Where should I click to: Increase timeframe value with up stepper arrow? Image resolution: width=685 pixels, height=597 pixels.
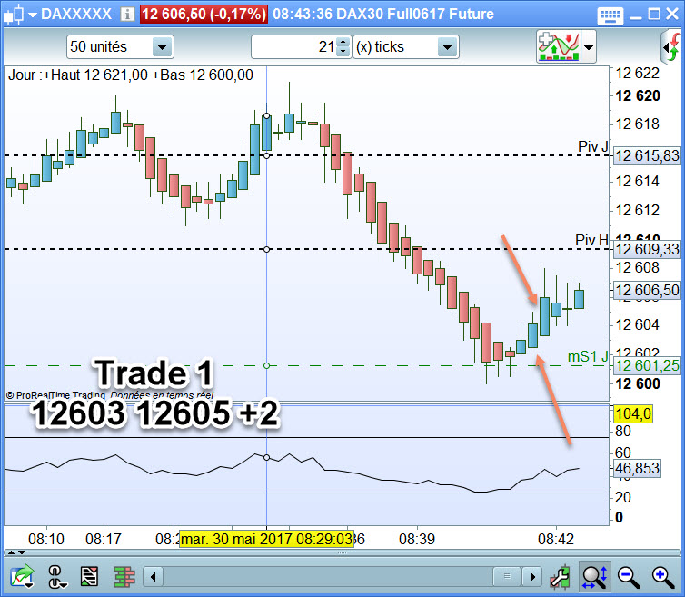(x=343, y=42)
